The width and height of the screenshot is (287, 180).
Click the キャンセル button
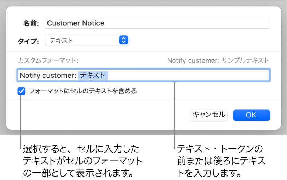(x=209, y=115)
